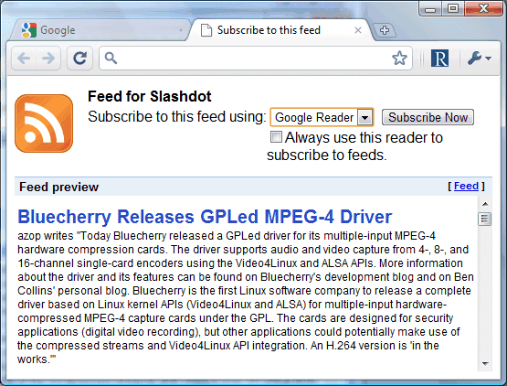Screen dimensions: 507x386
Task: Click the scrollbar down arrow
Action: (x=485, y=364)
